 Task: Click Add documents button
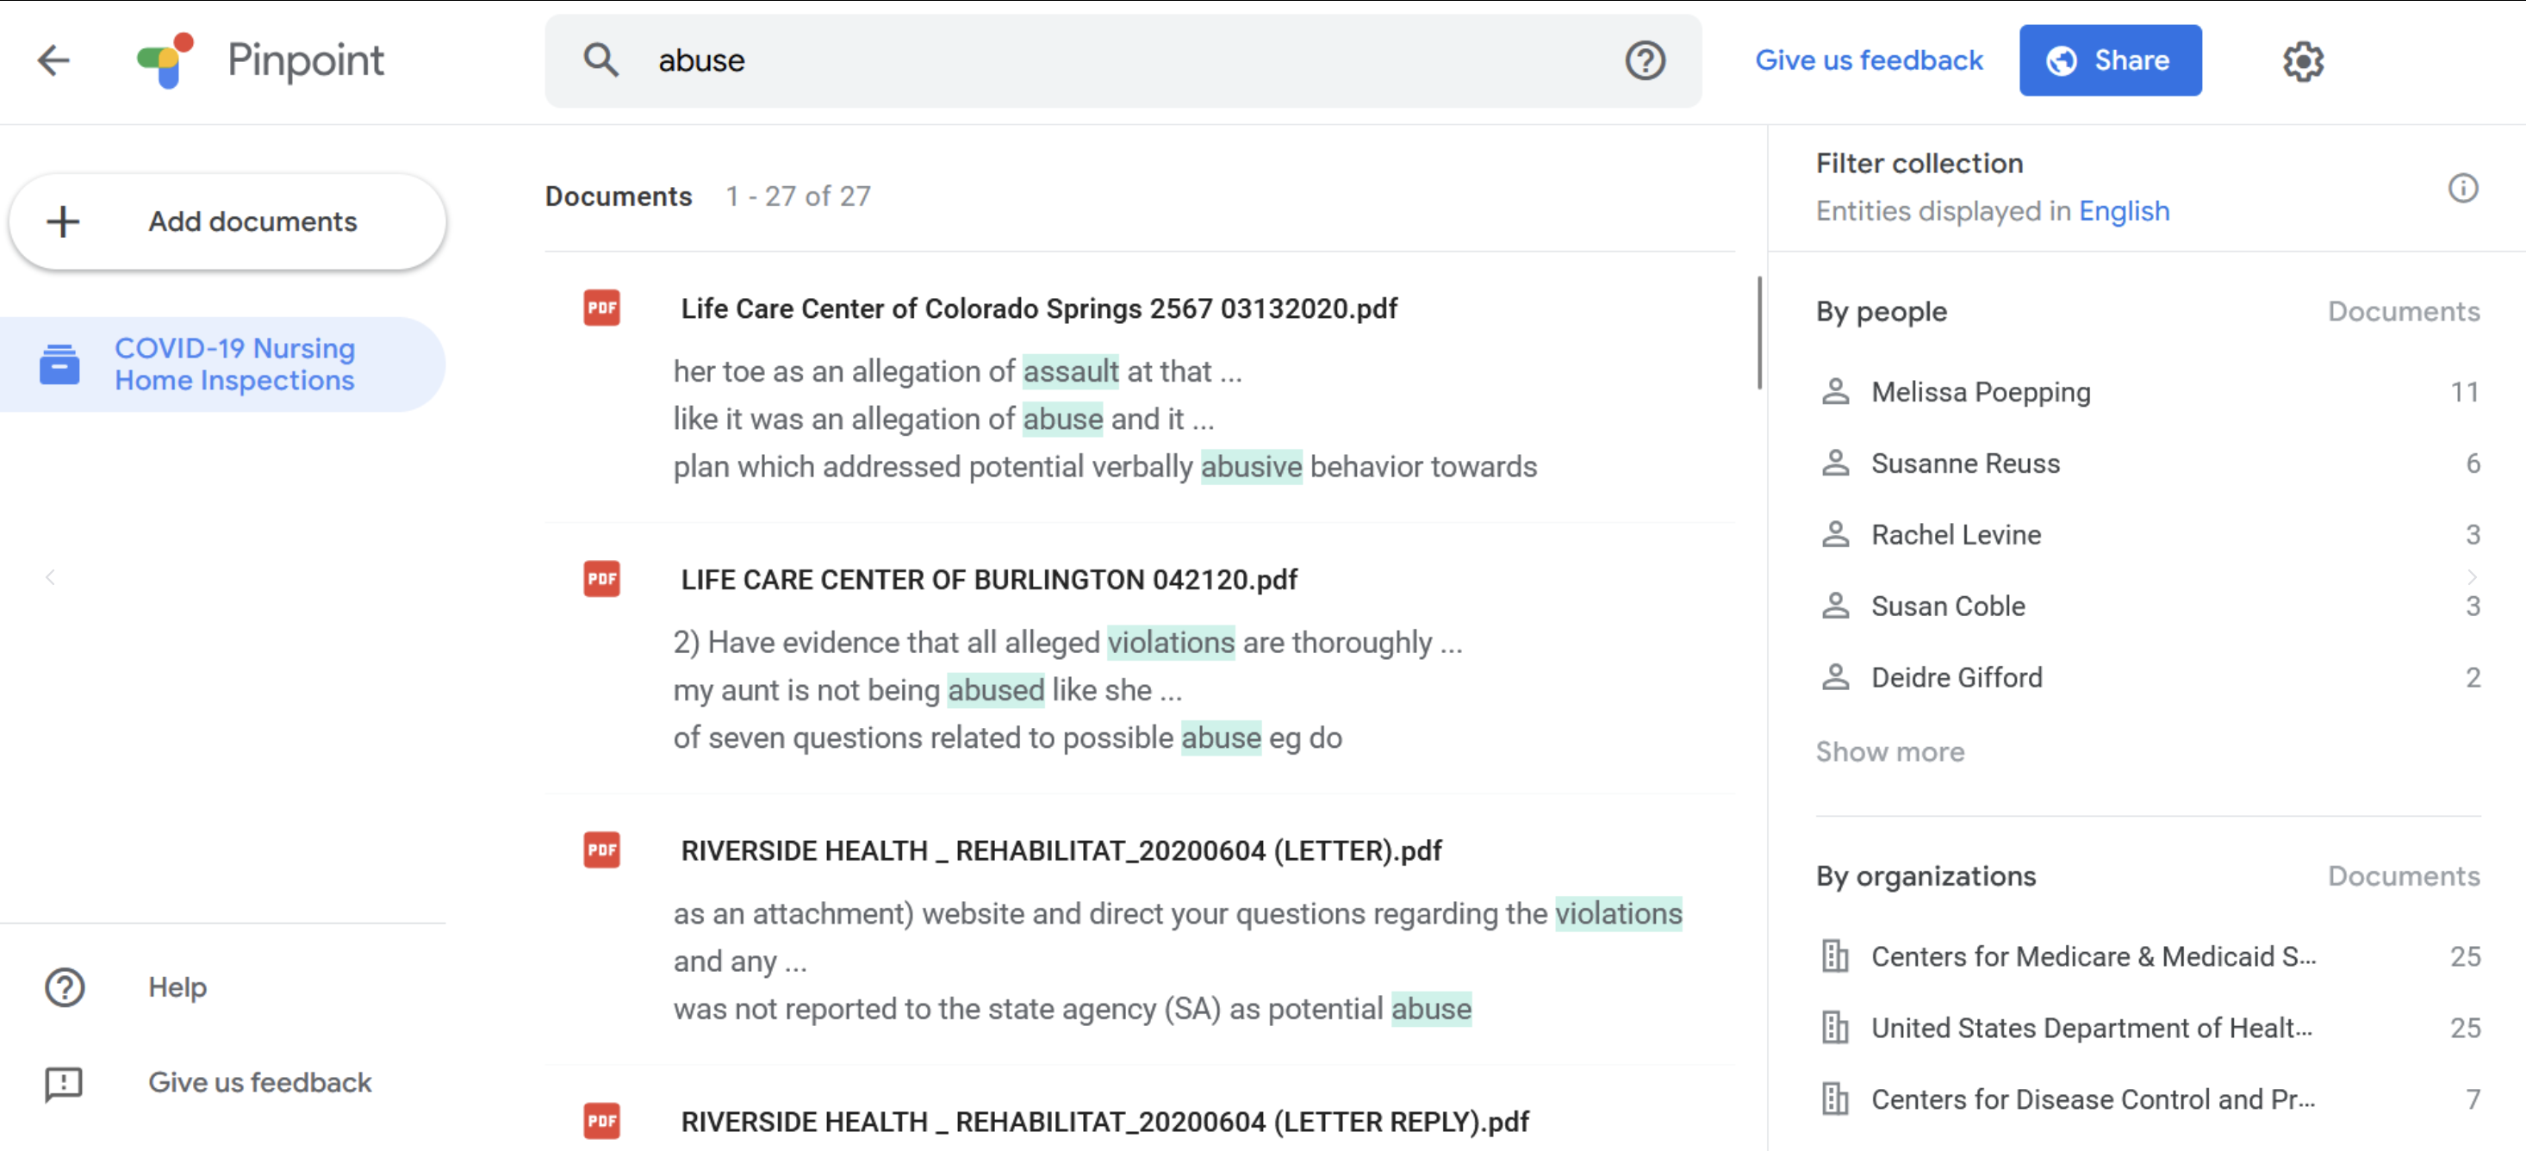pyautogui.click(x=227, y=221)
